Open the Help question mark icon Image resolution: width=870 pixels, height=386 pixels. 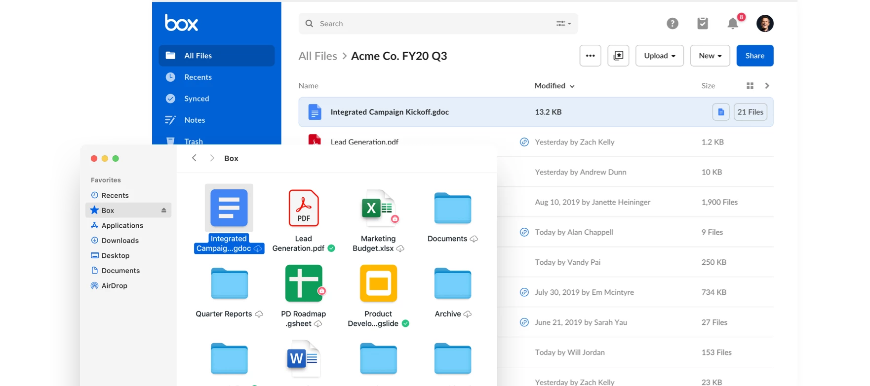click(x=672, y=23)
